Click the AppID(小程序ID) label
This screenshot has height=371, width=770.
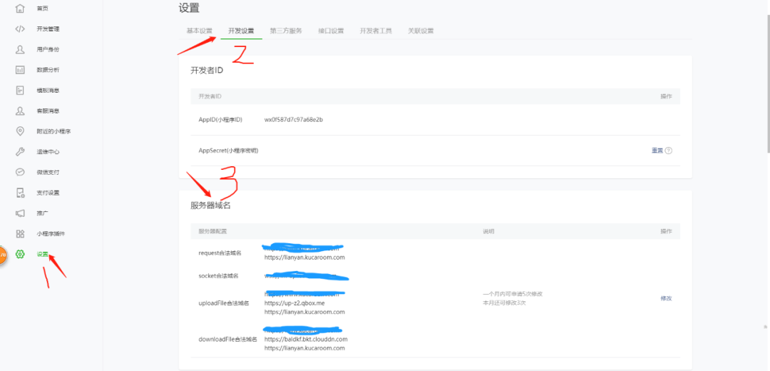pyautogui.click(x=220, y=120)
